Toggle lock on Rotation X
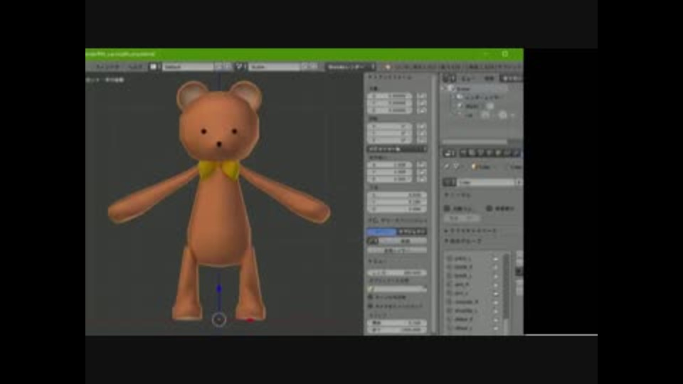 coord(421,127)
